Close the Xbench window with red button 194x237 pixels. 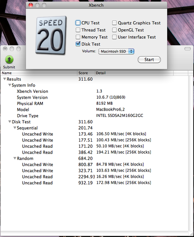[x=31, y=5]
